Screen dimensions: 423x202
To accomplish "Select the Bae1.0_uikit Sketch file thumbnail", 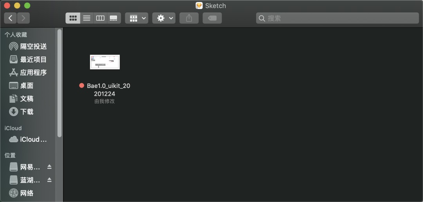I will coord(105,62).
